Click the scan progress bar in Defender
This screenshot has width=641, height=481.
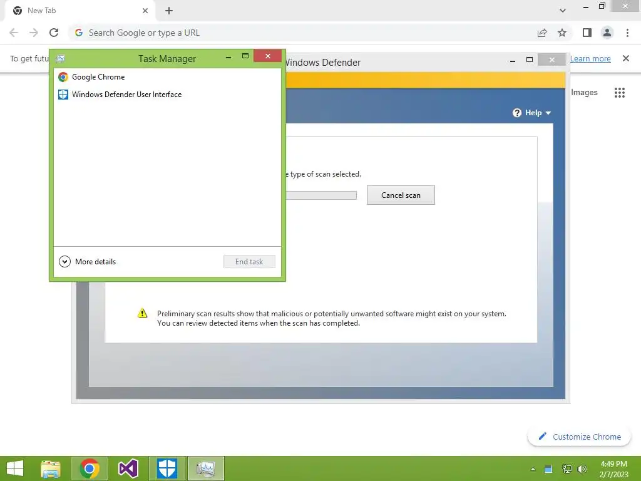(321, 195)
